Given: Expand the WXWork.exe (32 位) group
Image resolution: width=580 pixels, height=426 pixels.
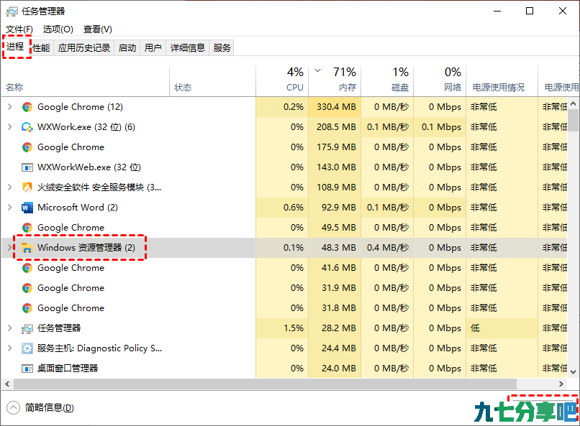Looking at the screenshot, I should (10, 127).
